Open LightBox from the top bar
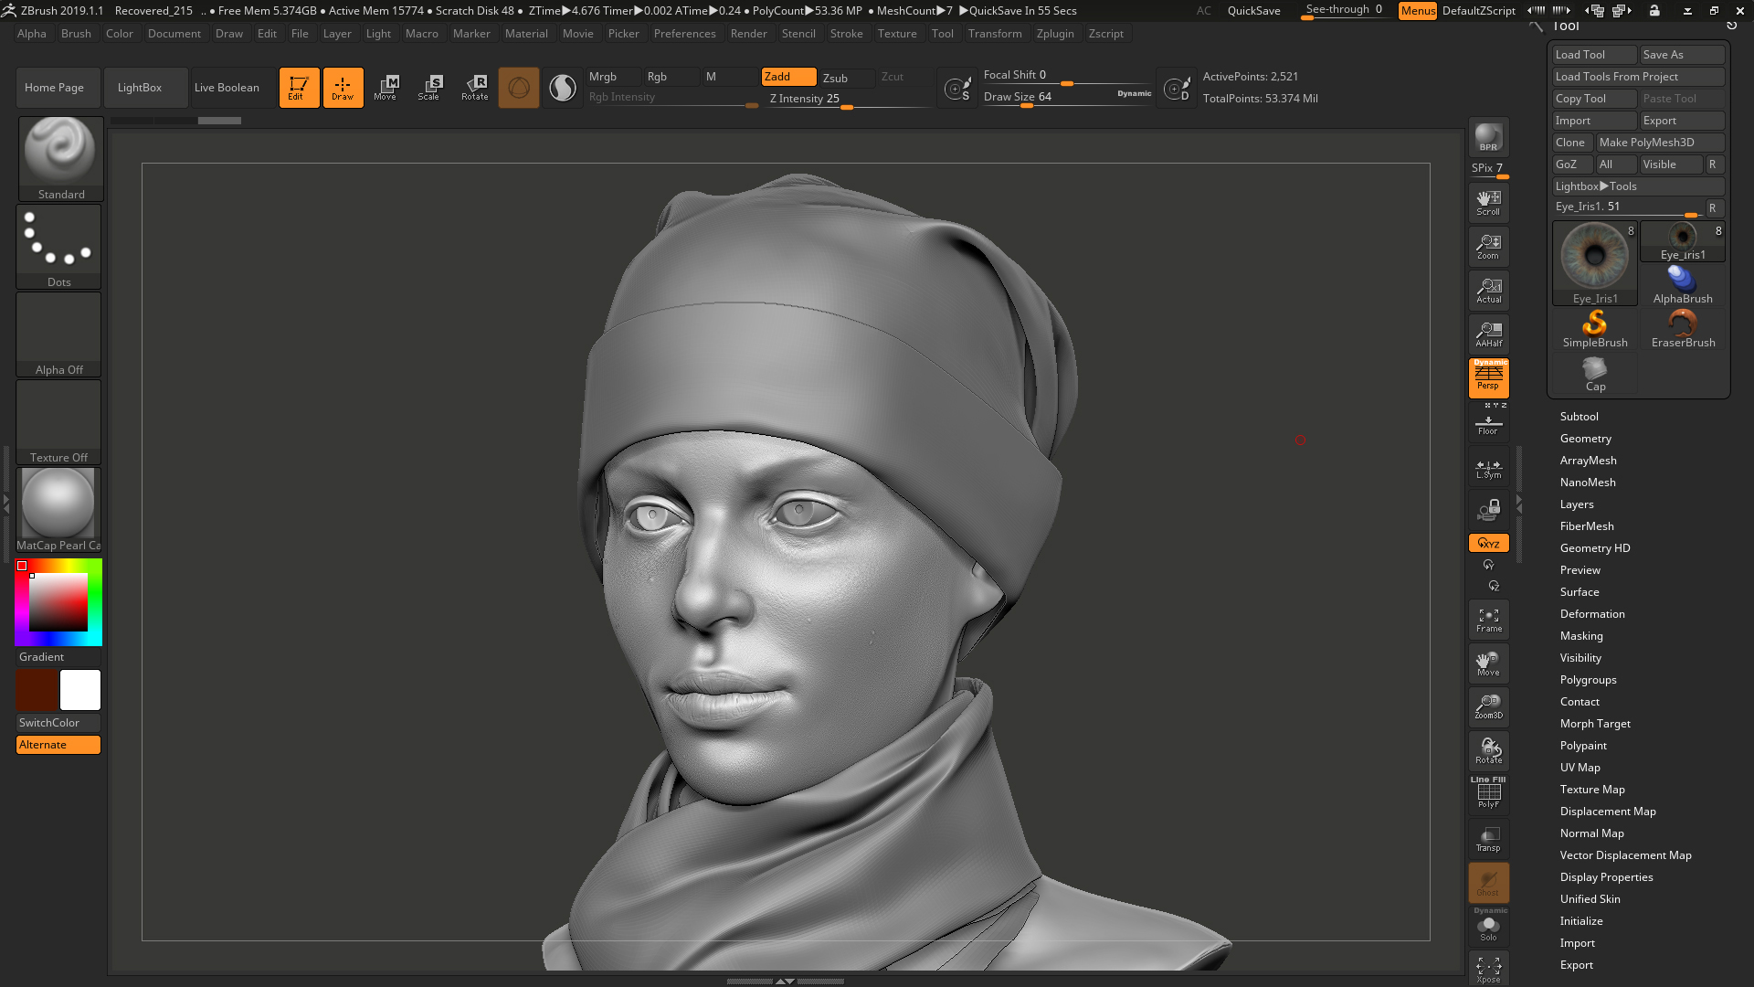This screenshot has width=1754, height=987. tap(138, 87)
